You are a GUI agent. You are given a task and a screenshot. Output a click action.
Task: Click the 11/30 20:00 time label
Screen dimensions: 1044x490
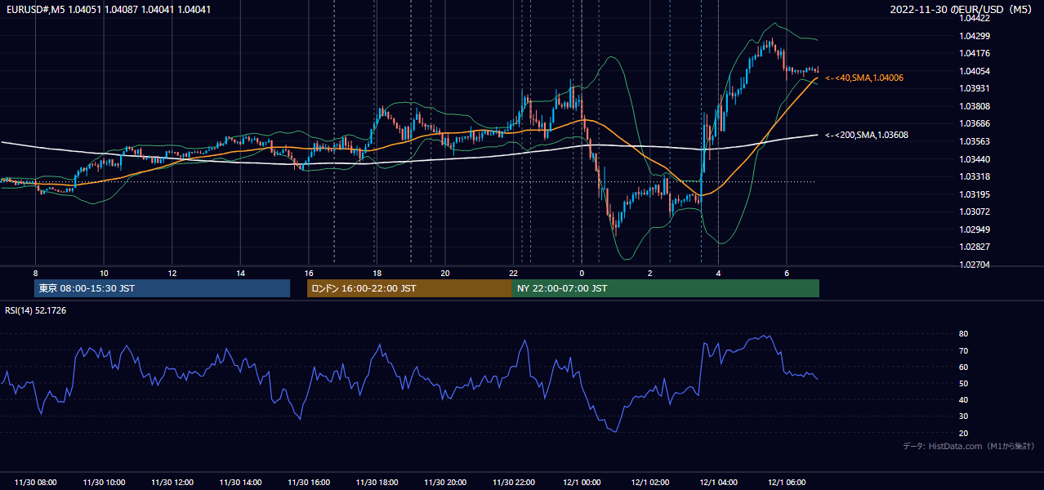(x=445, y=483)
